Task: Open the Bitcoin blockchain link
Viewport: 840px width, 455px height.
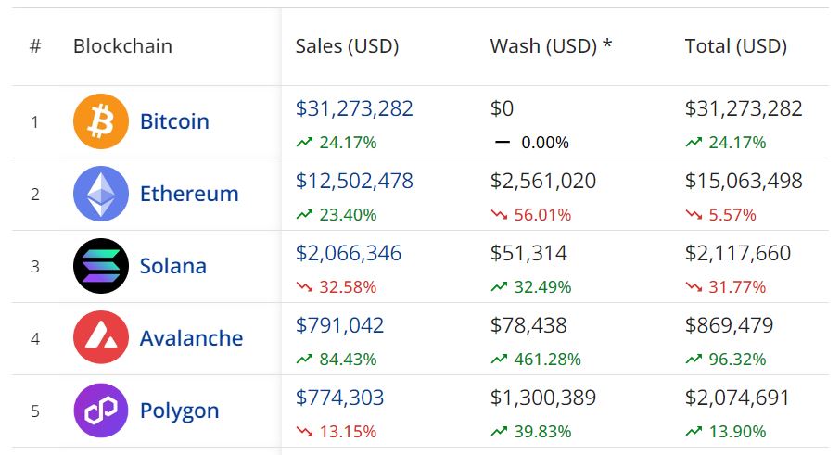Action: click(x=174, y=121)
